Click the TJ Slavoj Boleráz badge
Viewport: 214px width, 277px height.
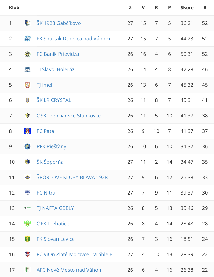[x=27, y=69]
